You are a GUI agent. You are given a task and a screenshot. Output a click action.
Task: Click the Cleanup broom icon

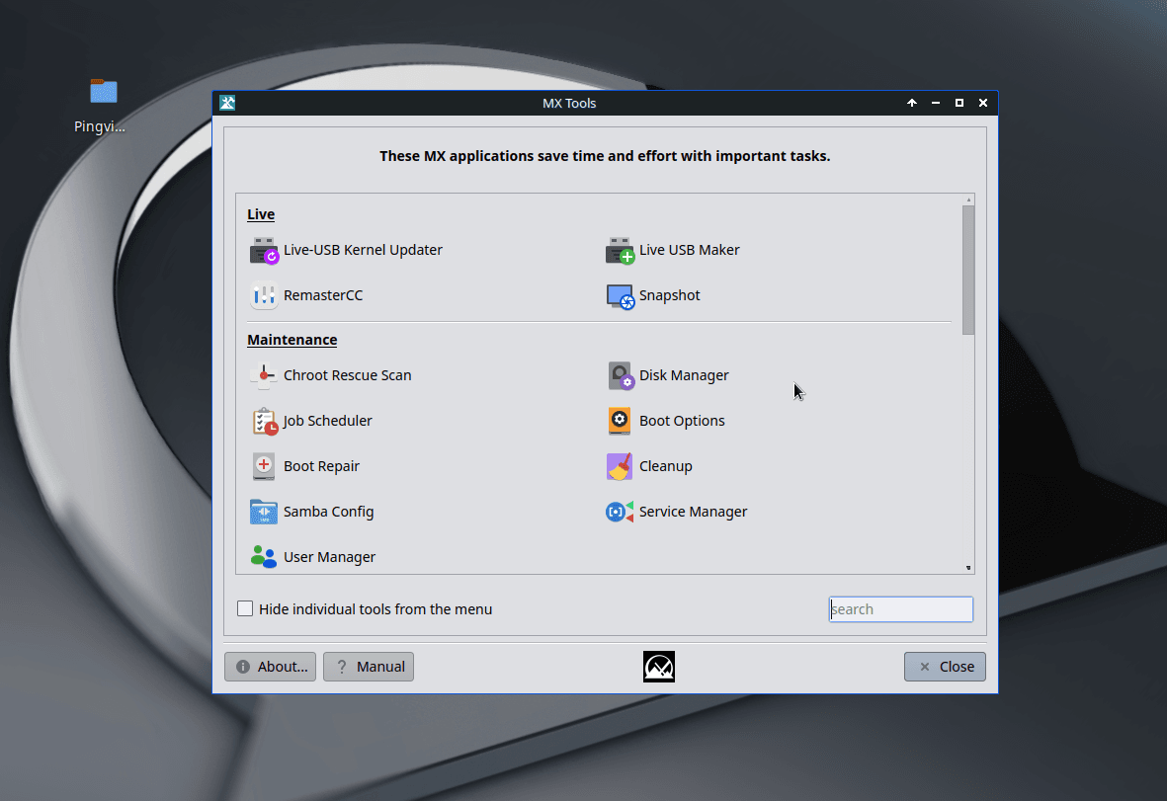[x=620, y=466]
